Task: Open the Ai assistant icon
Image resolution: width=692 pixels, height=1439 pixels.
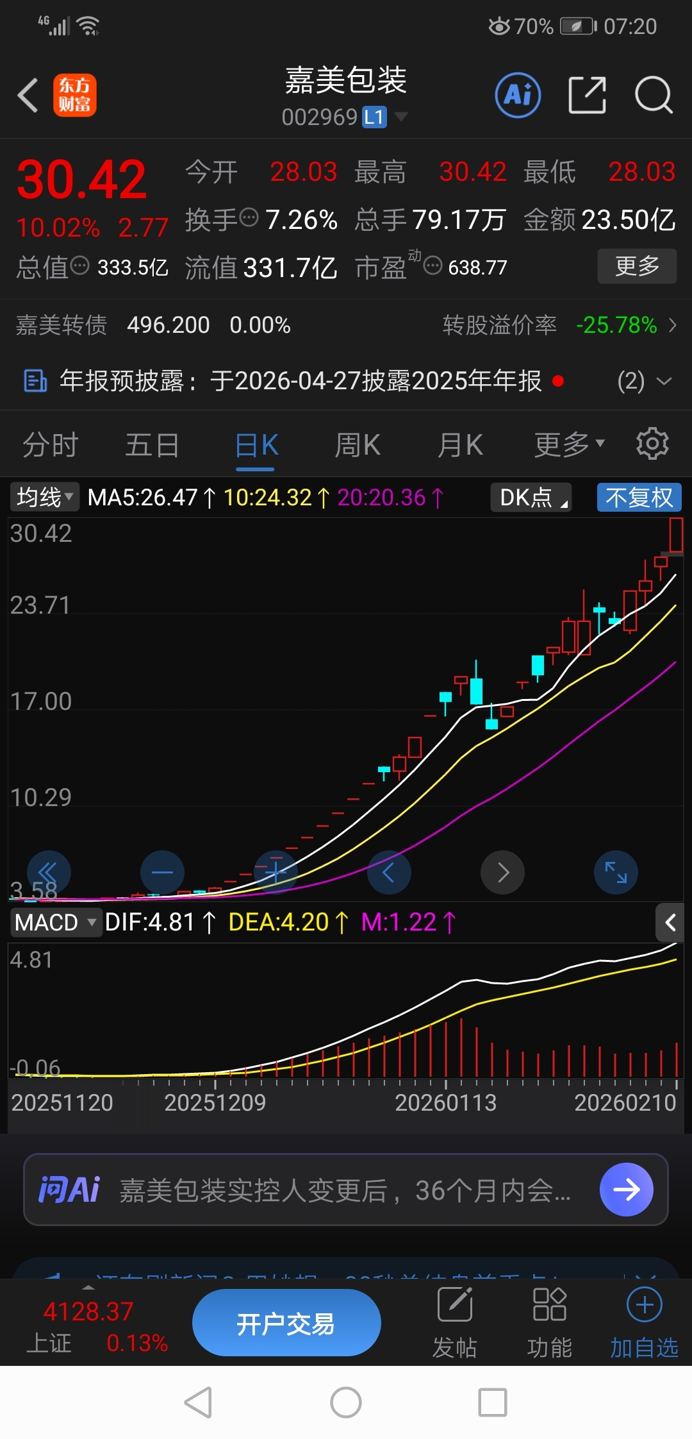Action: coord(518,95)
